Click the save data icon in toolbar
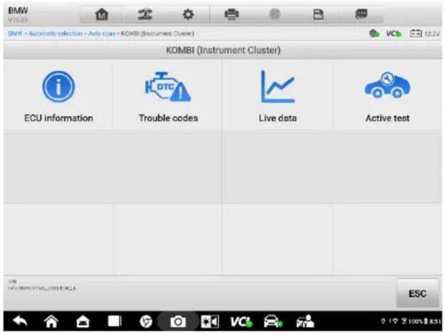The image size is (445, 333). pos(318,14)
